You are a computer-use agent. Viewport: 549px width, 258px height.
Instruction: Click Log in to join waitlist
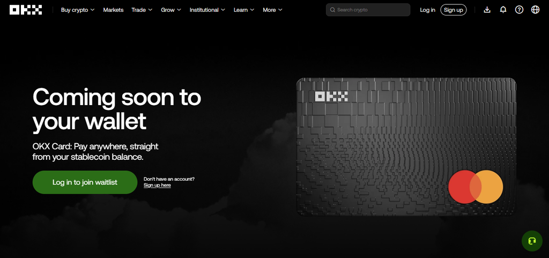(85, 182)
